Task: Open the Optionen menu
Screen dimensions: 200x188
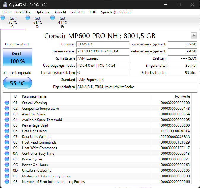Action: tap(43, 12)
